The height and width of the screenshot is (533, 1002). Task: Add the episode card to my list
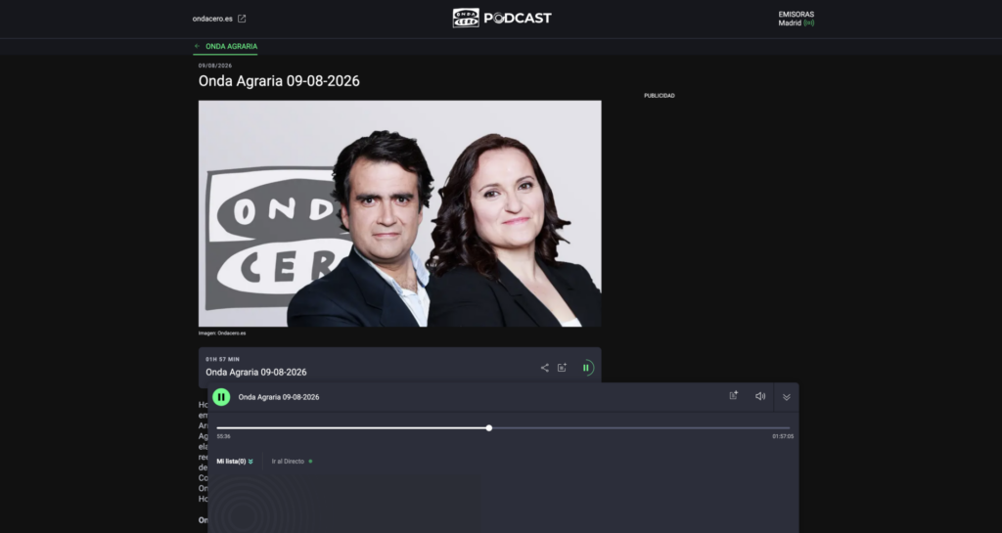coord(562,368)
